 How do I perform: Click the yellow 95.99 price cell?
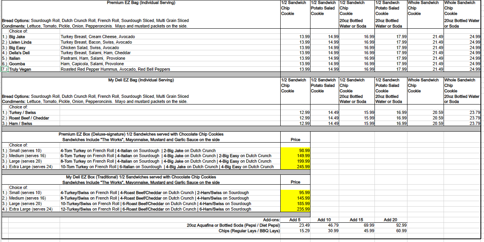tap(295, 193)
